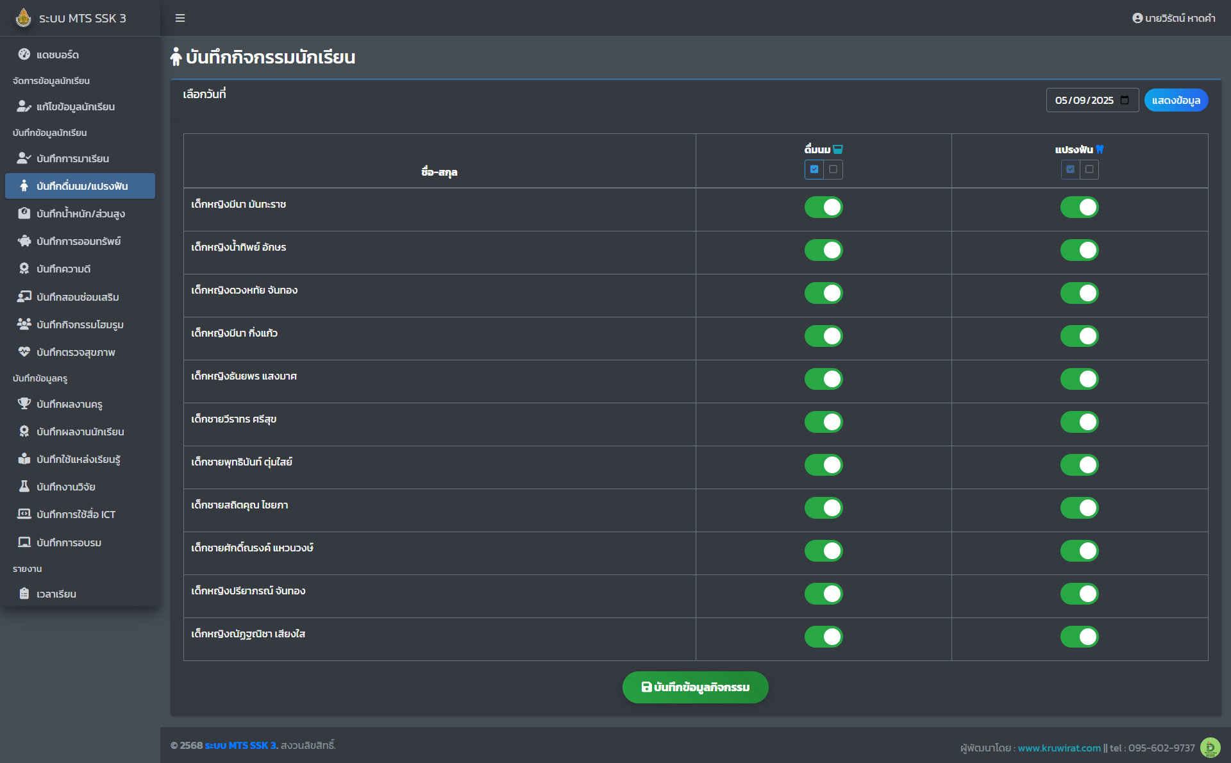Click the date input field 05/09/2025
The height and width of the screenshot is (763, 1231).
(1084, 100)
